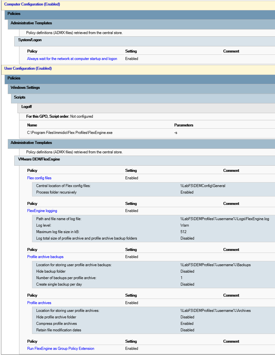Collapse the System/Logon section header
This screenshot has width=275, height=355.
[30, 40]
